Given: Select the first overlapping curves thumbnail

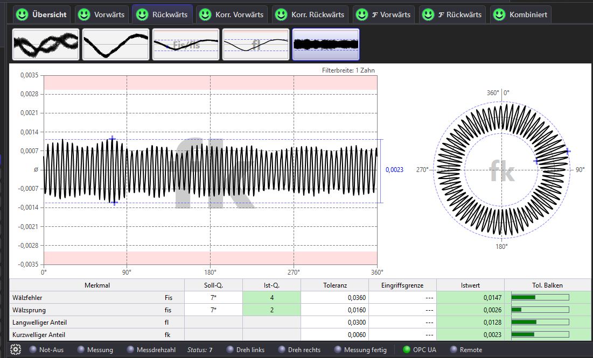Looking at the screenshot, I should pyautogui.click(x=46, y=44).
